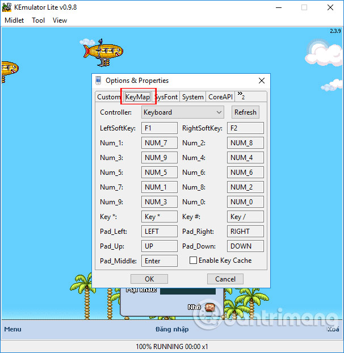The height and width of the screenshot is (353, 344).
Task: Enable the Key Cache checkbox
Action: click(x=193, y=260)
